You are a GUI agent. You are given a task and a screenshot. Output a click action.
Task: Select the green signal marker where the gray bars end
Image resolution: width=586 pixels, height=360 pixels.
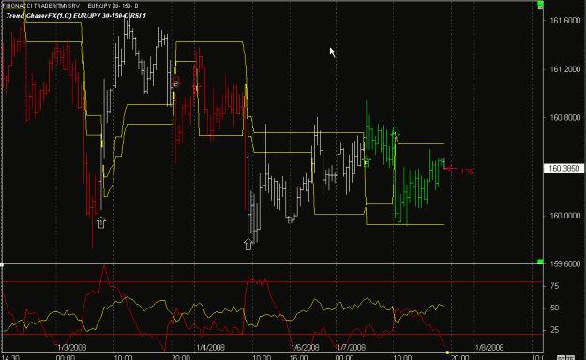[367, 161]
